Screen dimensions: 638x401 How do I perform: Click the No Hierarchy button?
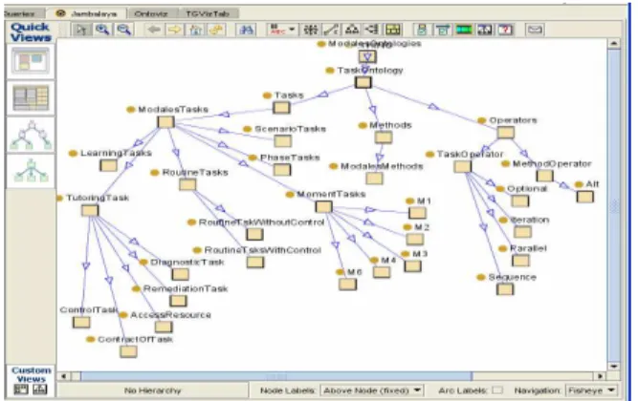(x=153, y=390)
